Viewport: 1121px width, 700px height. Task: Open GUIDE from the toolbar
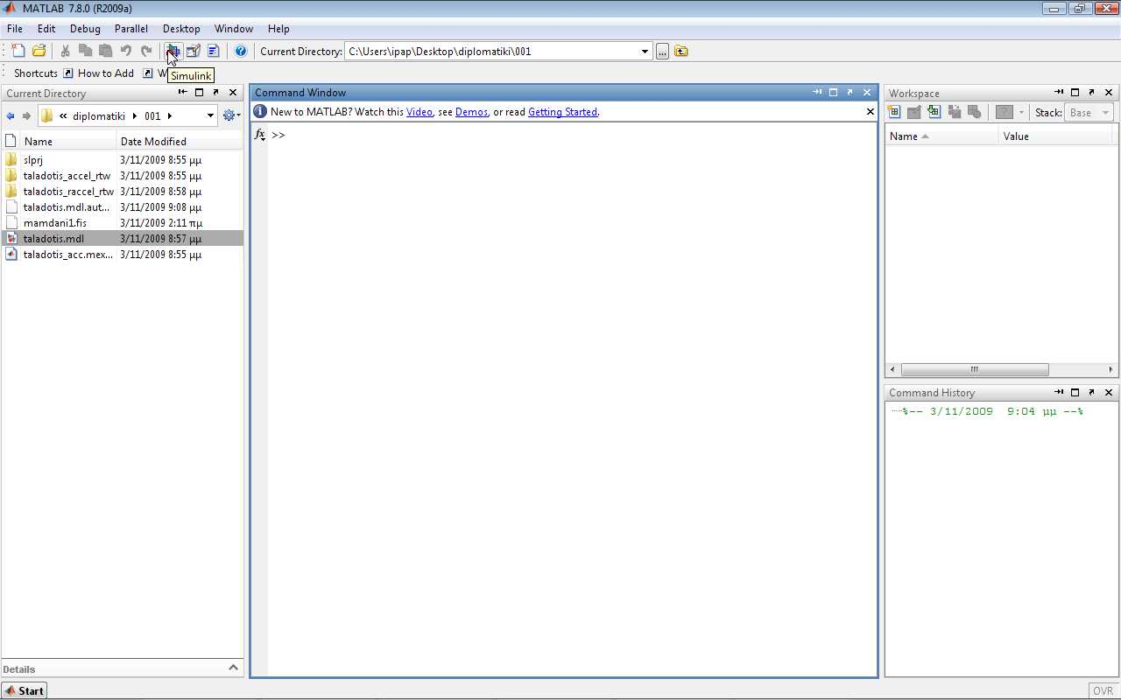coord(194,52)
